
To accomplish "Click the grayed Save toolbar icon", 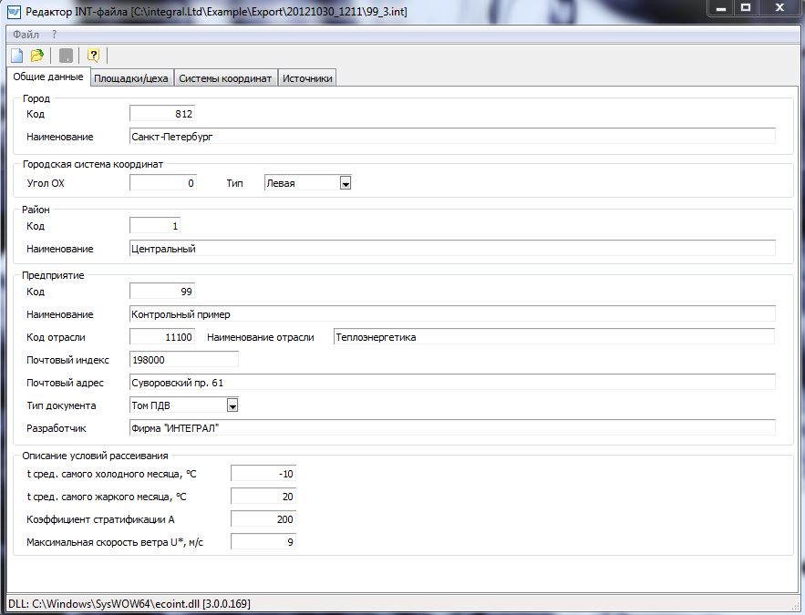I will point(66,56).
